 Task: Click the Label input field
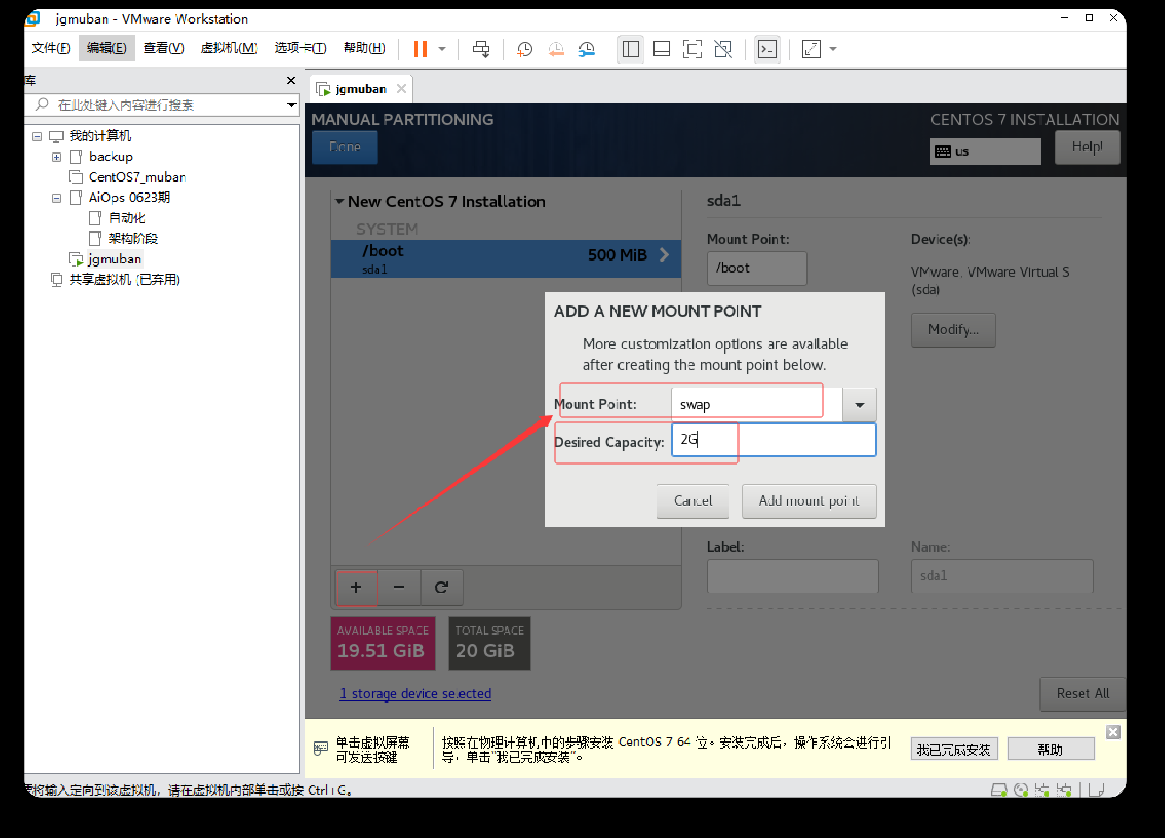click(793, 576)
